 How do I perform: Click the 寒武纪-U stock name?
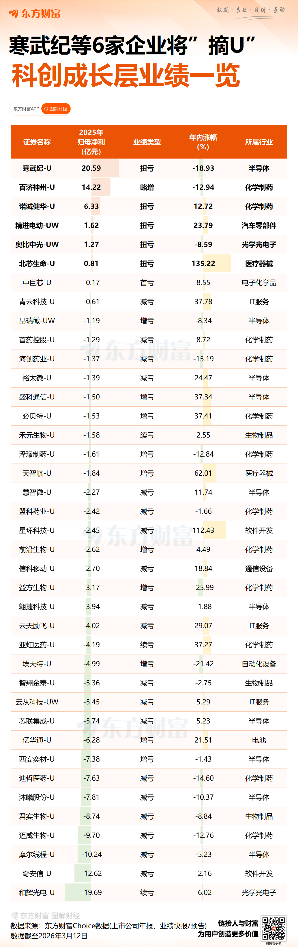tap(37, 168)
